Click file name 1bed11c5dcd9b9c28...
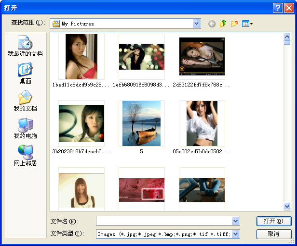The image size is (297, 246). 81,85
